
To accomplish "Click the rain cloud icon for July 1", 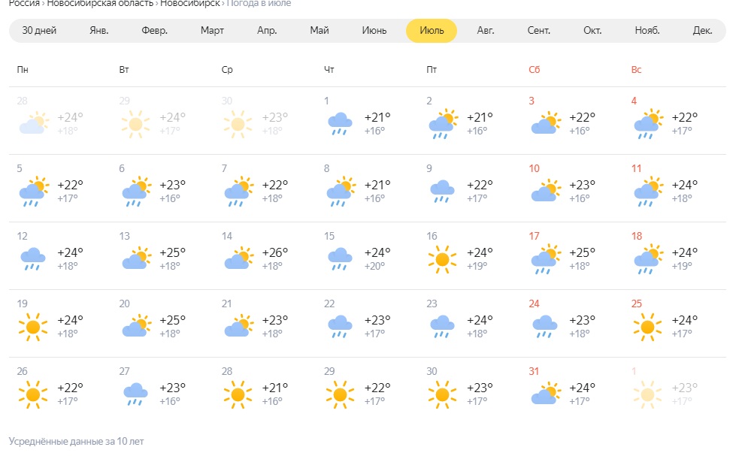I will pyautogui.click(x=340, y=123).
